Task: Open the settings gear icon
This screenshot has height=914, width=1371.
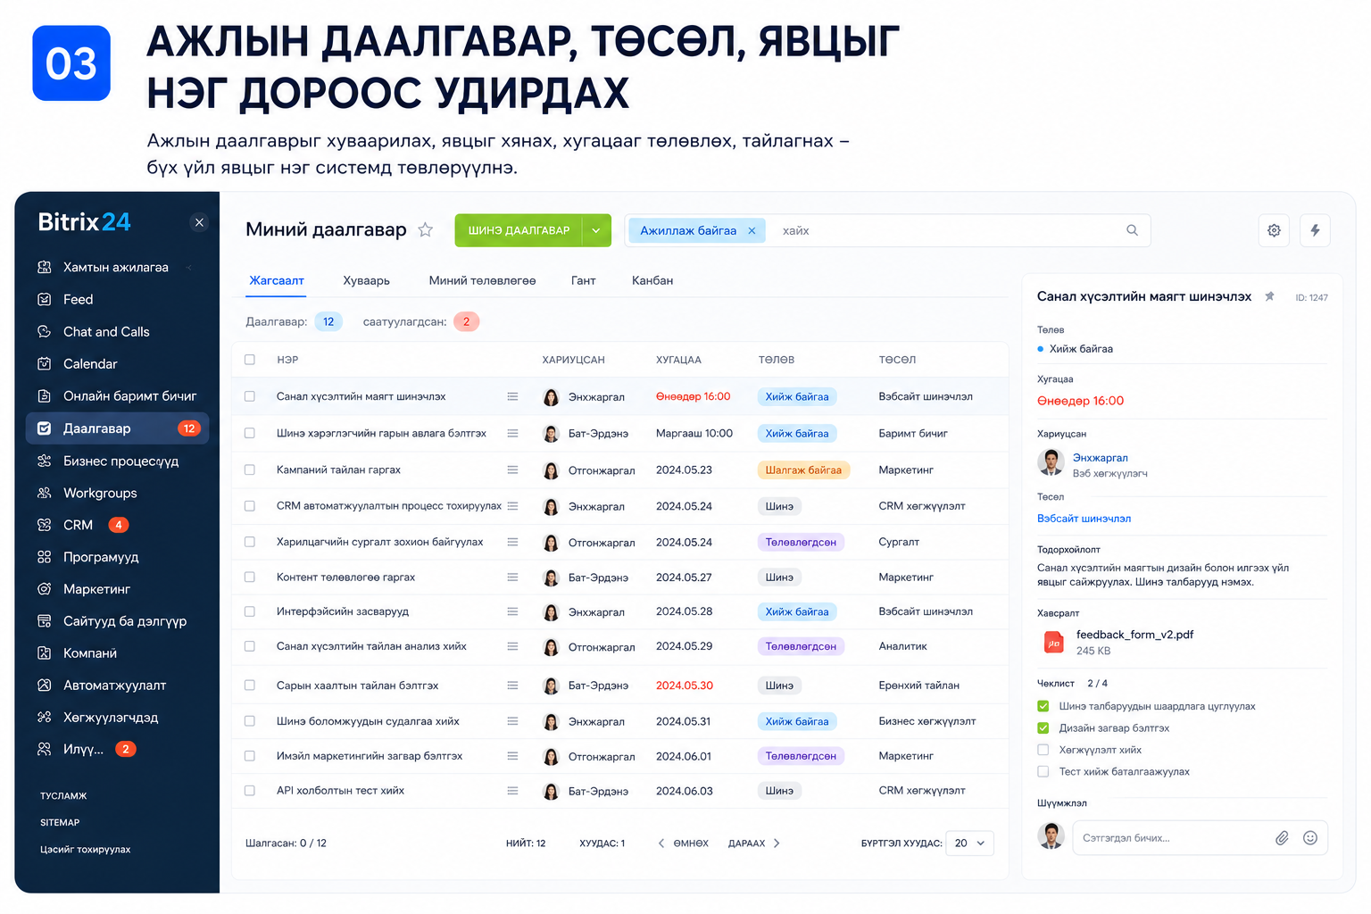Action: (x=1274, y=230)
